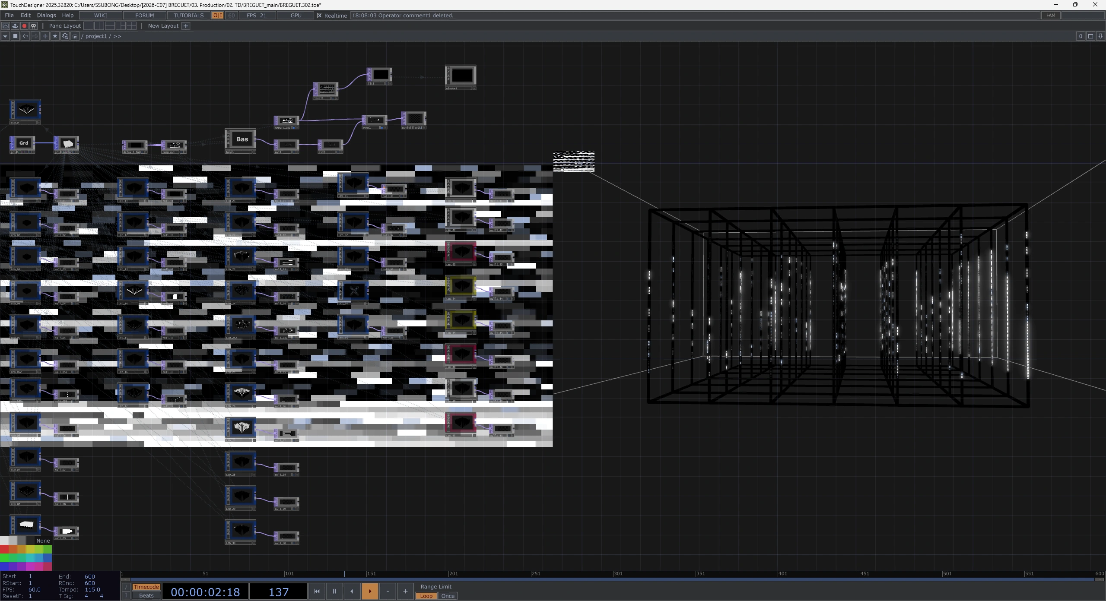Pick the None color option
Viewport: 1106px width, 601px height.
click(x=43, y=541)
